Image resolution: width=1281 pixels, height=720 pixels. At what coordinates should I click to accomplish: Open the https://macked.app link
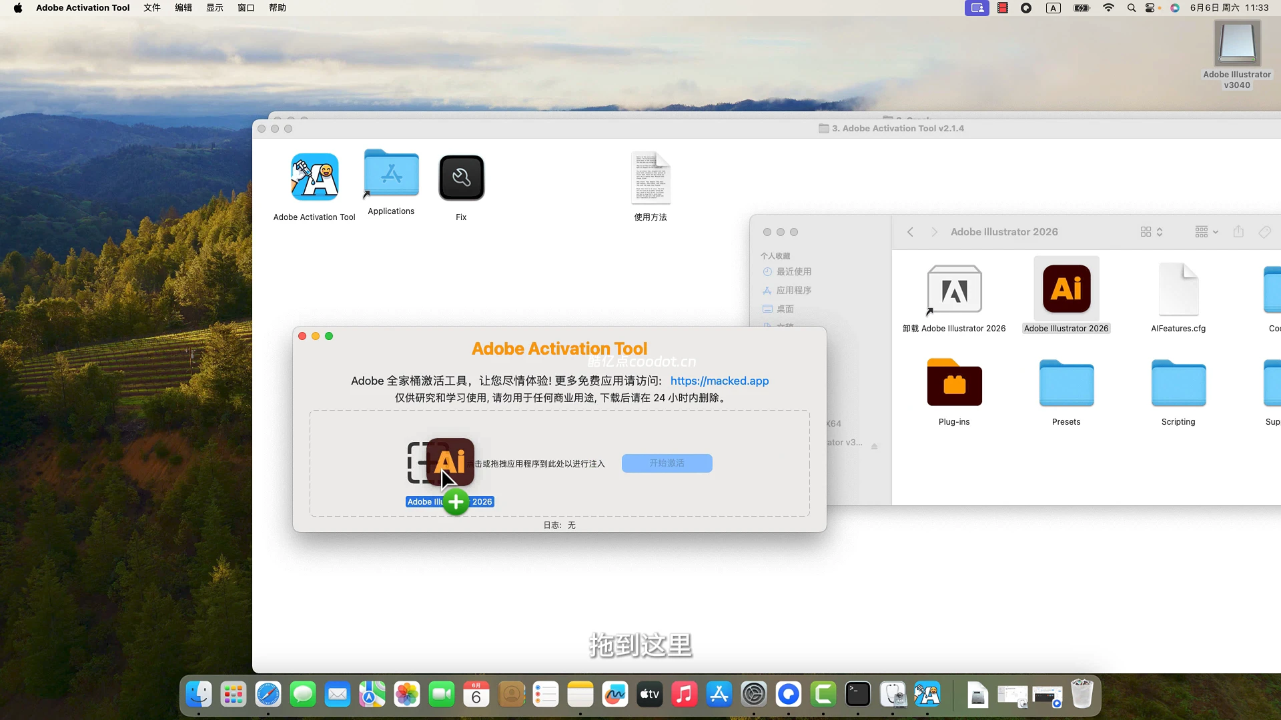point(719,381)
